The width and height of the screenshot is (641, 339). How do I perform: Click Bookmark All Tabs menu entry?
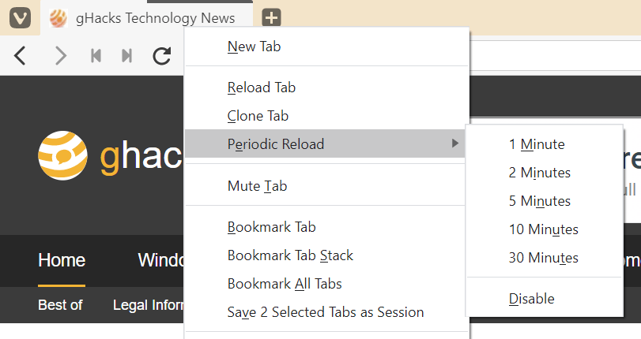(285, 284)
